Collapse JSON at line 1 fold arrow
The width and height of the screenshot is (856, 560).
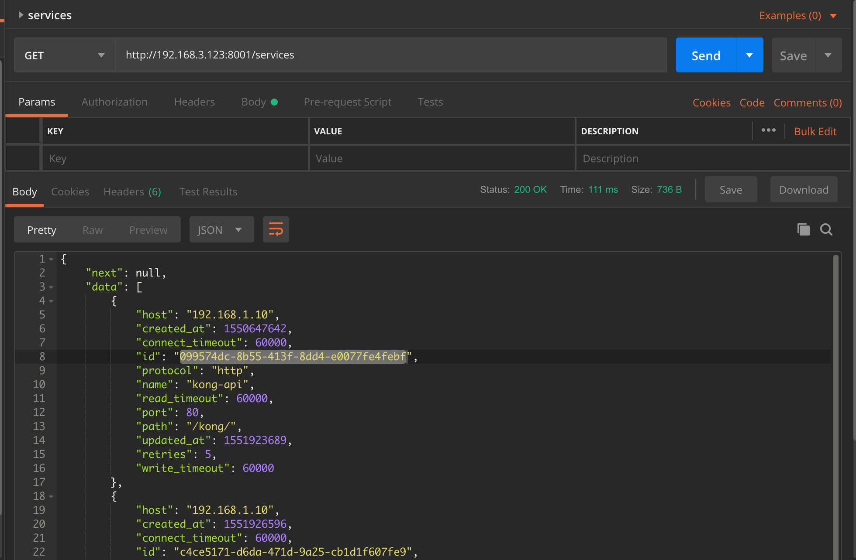(51, 260)
